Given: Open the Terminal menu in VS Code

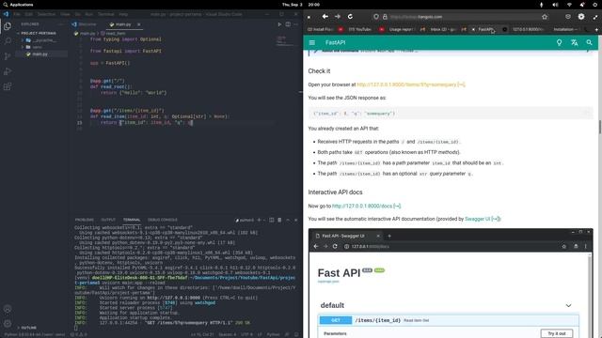Looking at the screenshot, I should [x=105, y=14].
